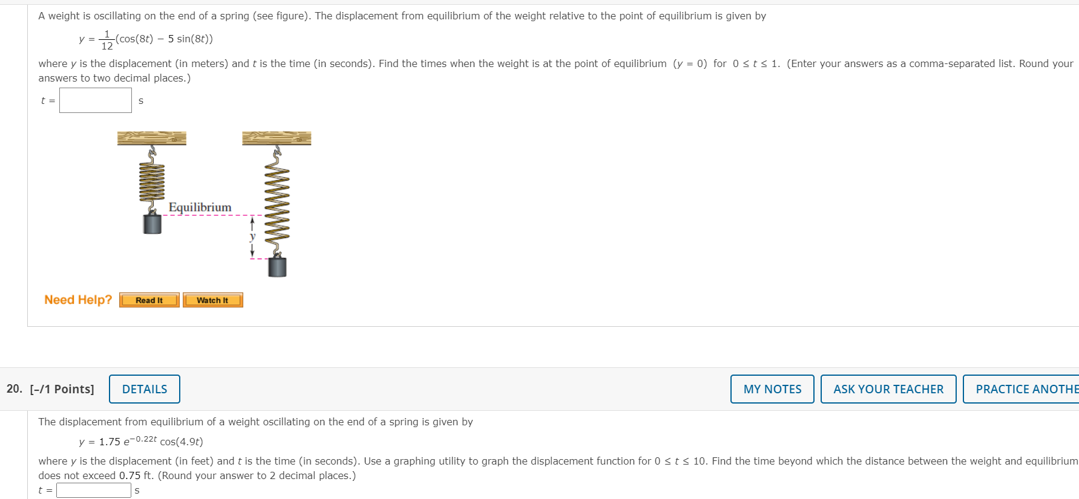The height and width of the screenshot is (499, 1079).
Task: Open MY NOTES for this problem
Action: point(772,389)
